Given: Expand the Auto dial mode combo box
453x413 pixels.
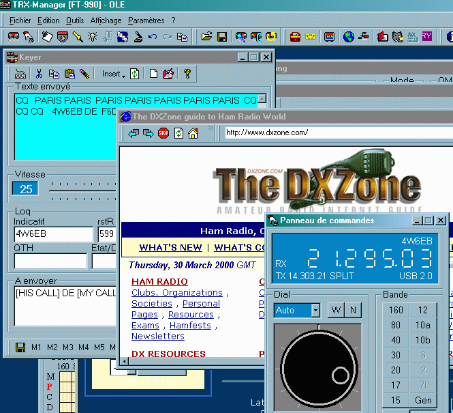Looking at the screenshot, I should point(315,311).
